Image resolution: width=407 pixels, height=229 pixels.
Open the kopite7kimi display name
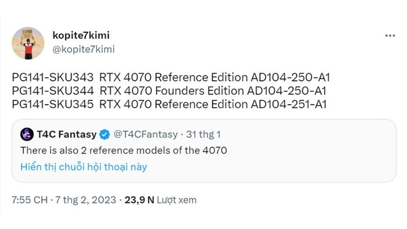tap(81, 35)
